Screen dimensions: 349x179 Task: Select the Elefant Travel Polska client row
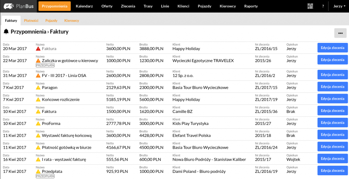pyautogui.click(x=191, y=135)
